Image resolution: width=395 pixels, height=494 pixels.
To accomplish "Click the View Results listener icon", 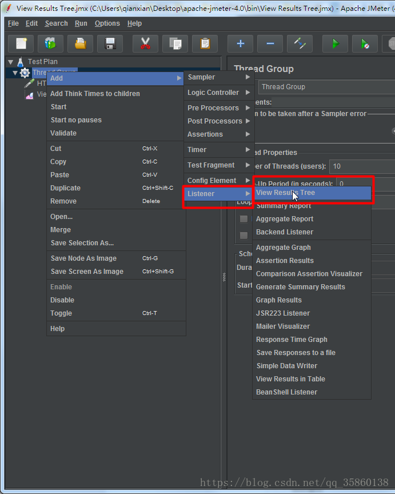I will [x=30, y=95].
